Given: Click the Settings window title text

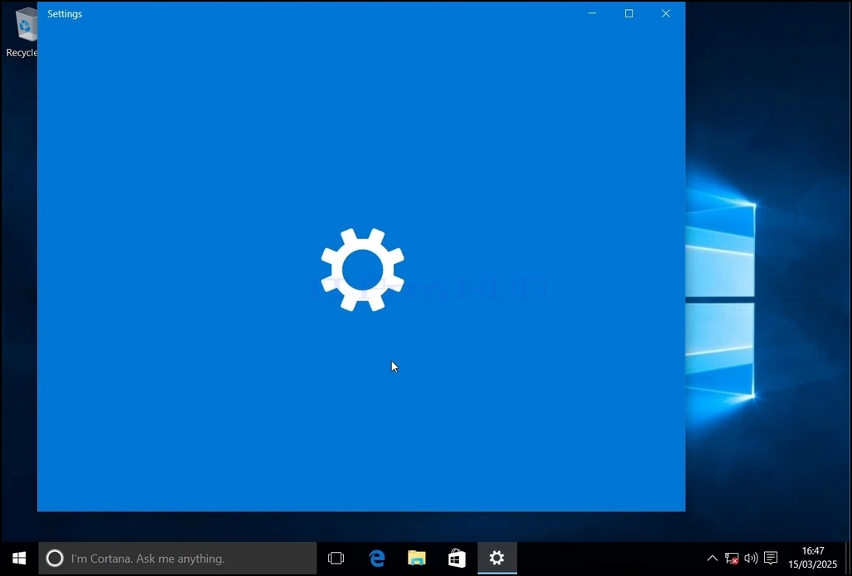Looking at the screenshot, I should pyautogui.click(x=65, y=14).
